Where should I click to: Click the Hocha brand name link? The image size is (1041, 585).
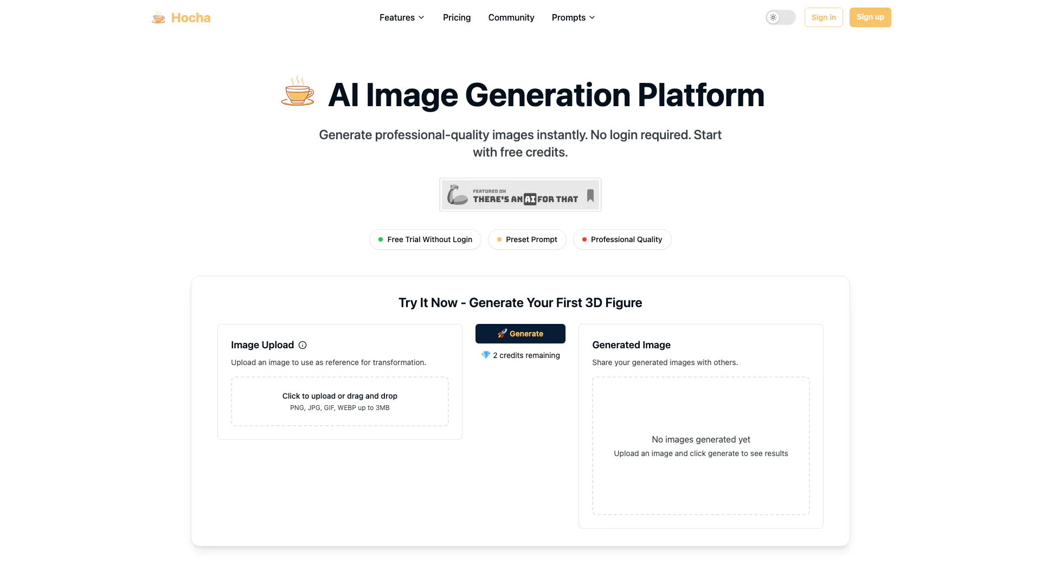[x=191, y=18]
